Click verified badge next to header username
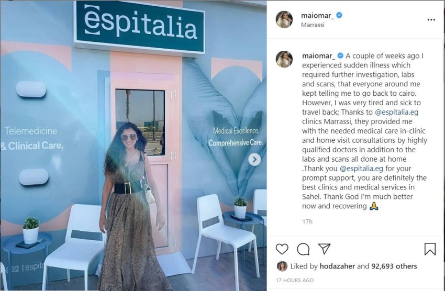The image size is (445, 291). 339,15
